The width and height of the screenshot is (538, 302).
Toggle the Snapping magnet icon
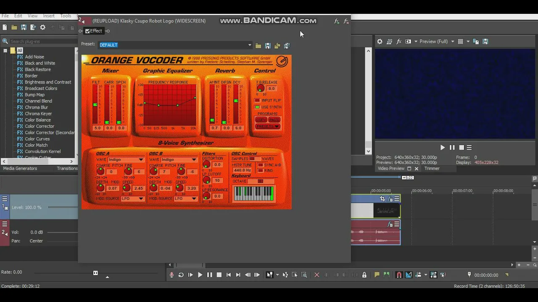click(x=399, y=275)
